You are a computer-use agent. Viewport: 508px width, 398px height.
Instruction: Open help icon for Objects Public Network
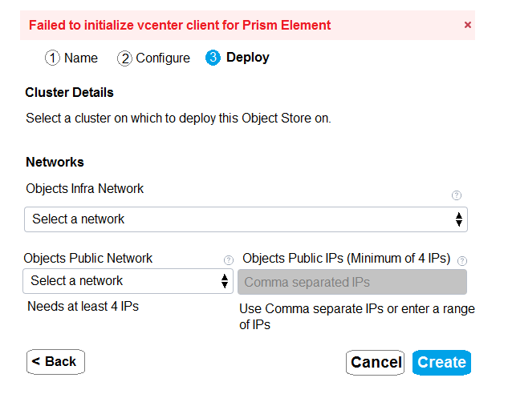pyautogui.click(x=228, y=260)
